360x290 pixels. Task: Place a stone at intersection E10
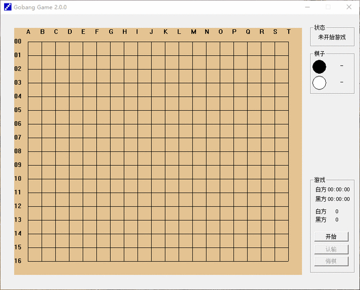point(83,179)
